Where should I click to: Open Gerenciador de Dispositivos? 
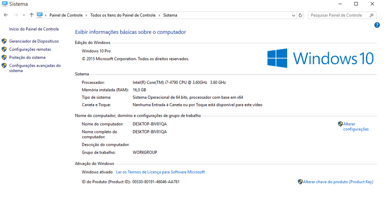coord(34,41)
